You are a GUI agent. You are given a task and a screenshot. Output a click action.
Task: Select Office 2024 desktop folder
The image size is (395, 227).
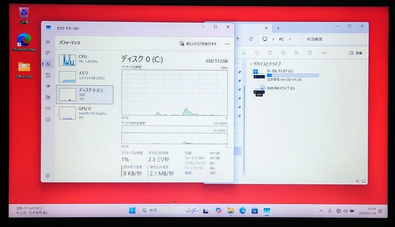tap(24, 70)
